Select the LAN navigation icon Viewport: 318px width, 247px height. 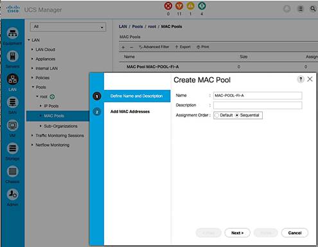[13, 79]
